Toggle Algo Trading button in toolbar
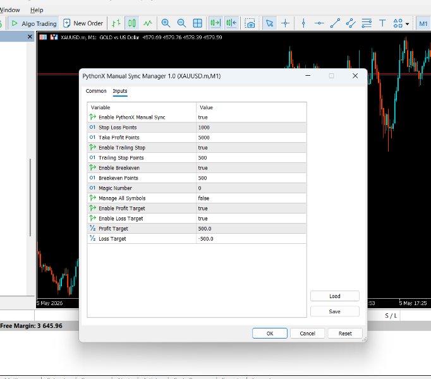 pyautogui.click(x=33, y=23)
